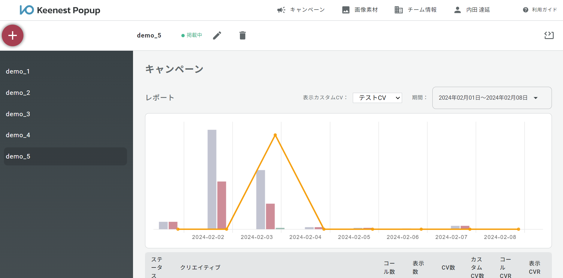
Task: Open the 内田 達延 user profile icon
Action: point(457,10)
